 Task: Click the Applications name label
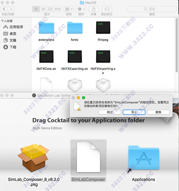(143, 179)
